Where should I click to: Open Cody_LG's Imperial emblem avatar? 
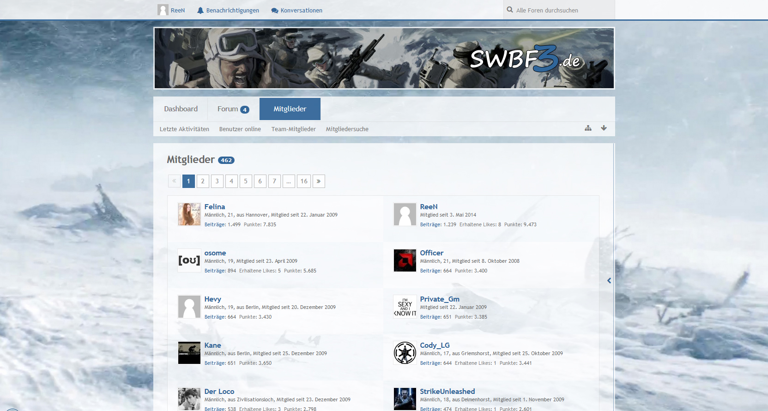[x=405, y=353]
